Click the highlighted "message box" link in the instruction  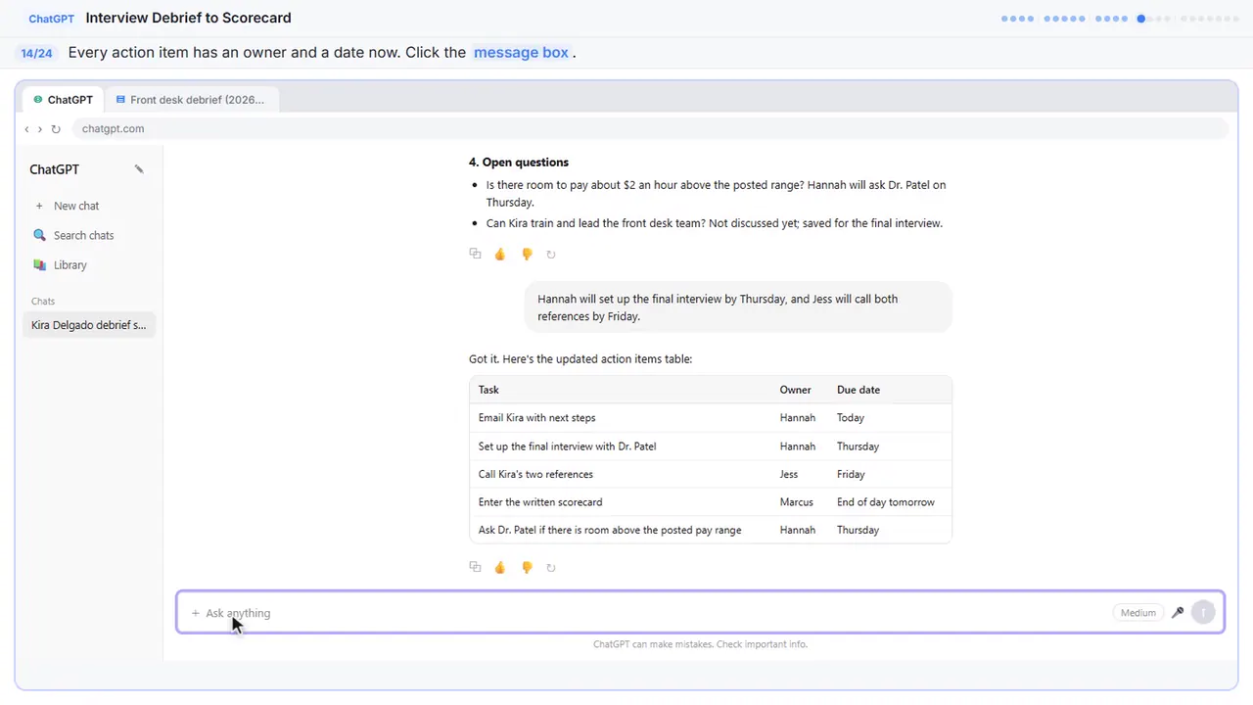[x=521, y=53]
